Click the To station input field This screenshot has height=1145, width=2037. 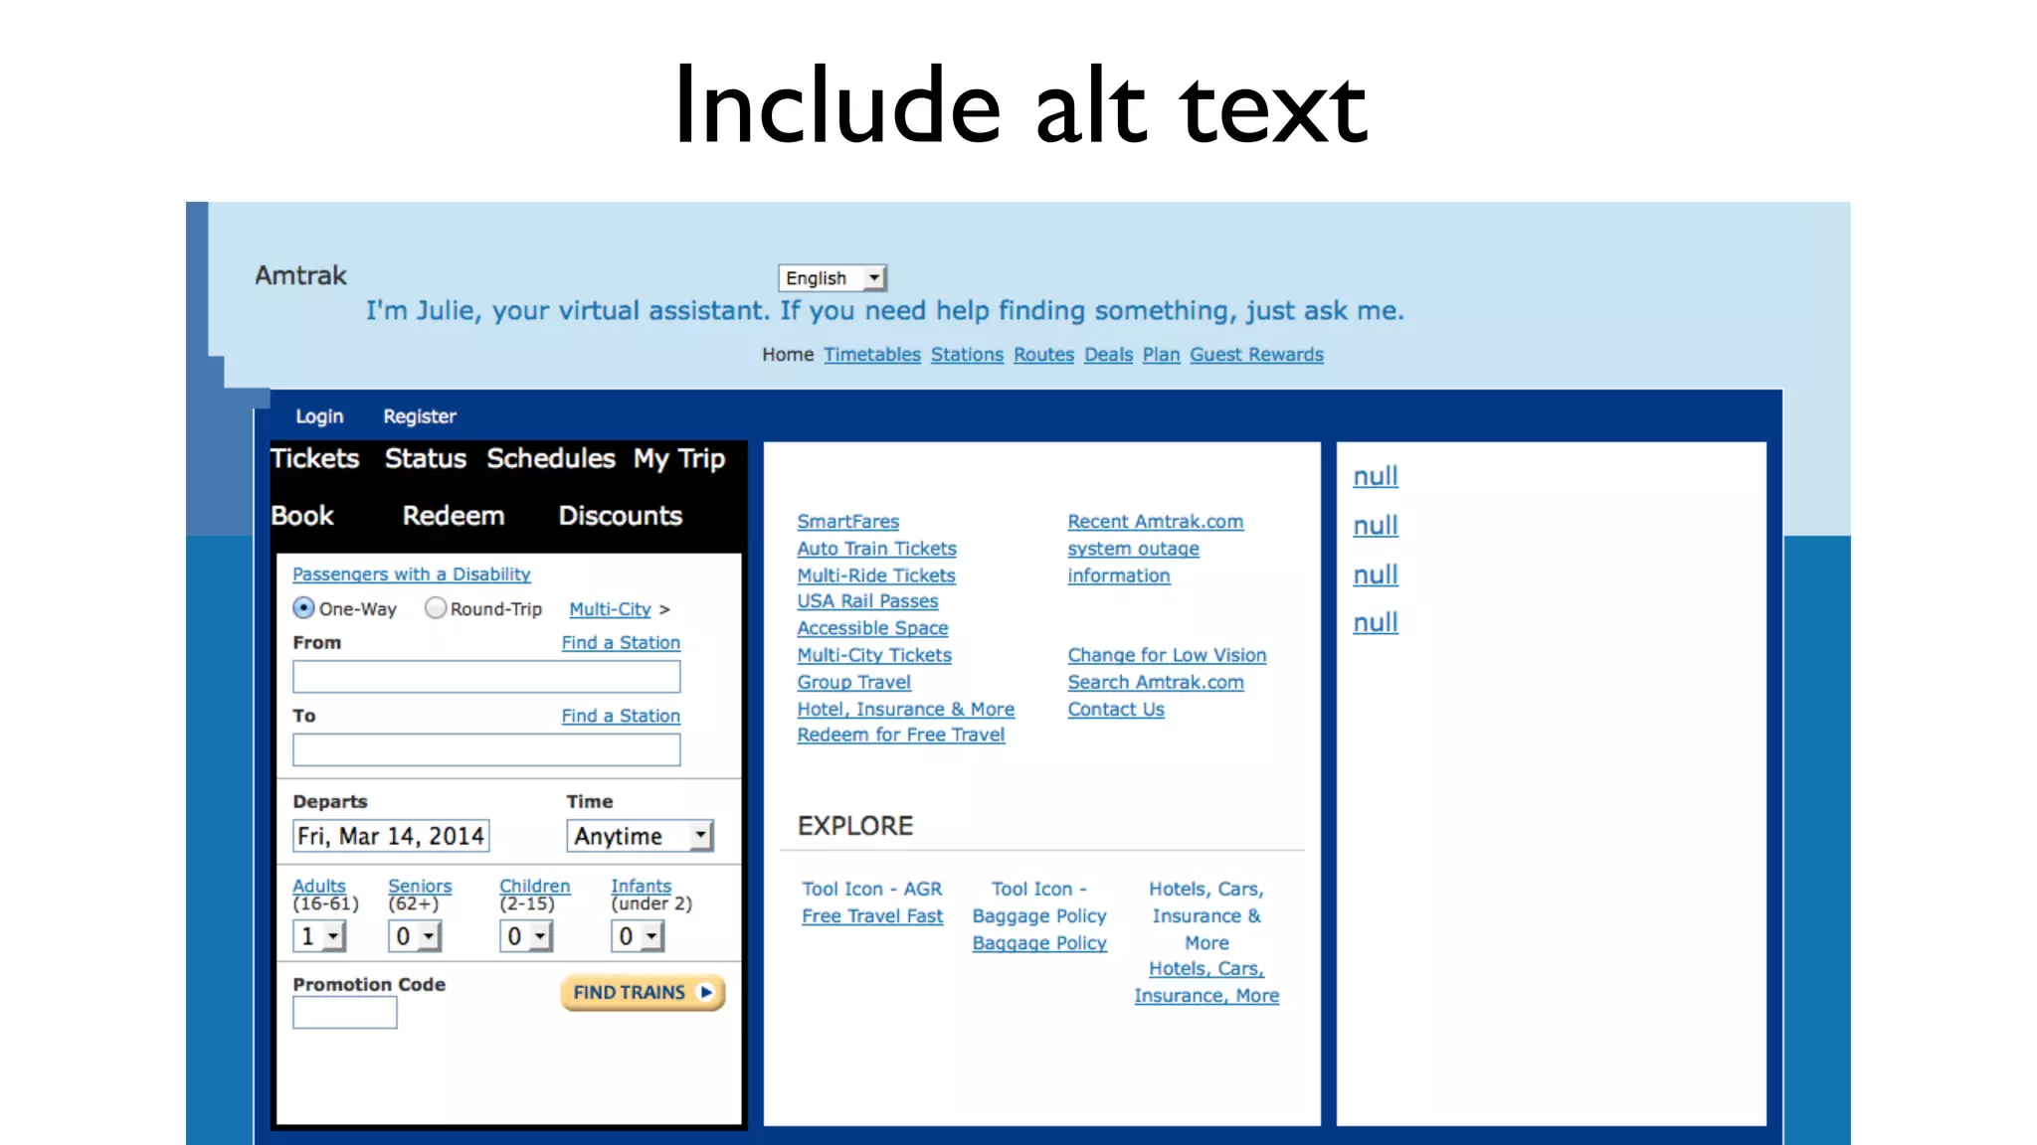pyautogui.click(x=486, y=749)
